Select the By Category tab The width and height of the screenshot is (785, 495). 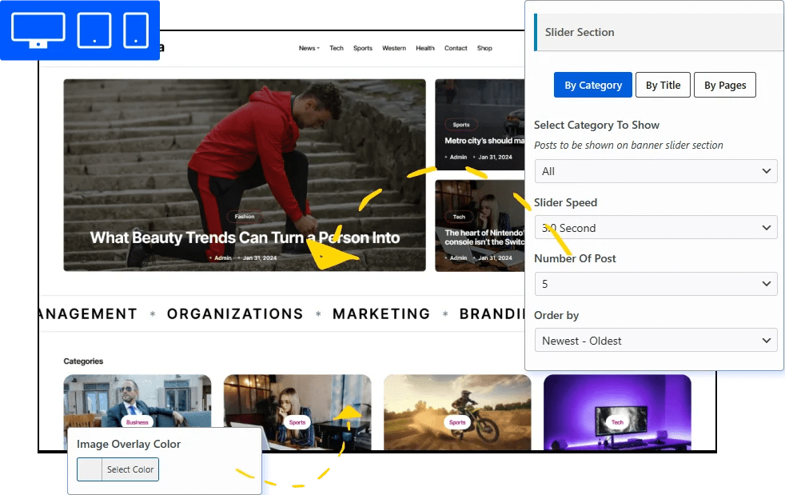(593, 86)
